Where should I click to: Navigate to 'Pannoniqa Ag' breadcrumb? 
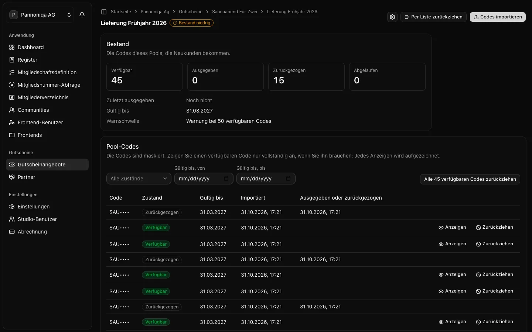tap(155, 12)
